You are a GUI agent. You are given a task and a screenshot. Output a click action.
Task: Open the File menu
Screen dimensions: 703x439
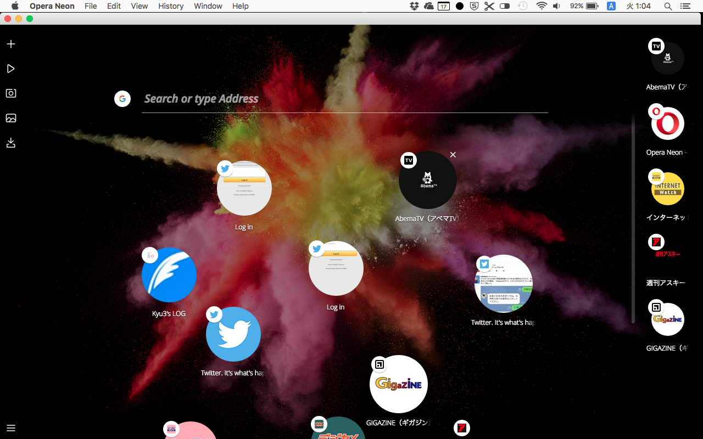[91, 6]
